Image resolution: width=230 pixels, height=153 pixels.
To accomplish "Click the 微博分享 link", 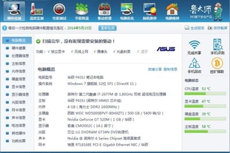I will point(155,69).
